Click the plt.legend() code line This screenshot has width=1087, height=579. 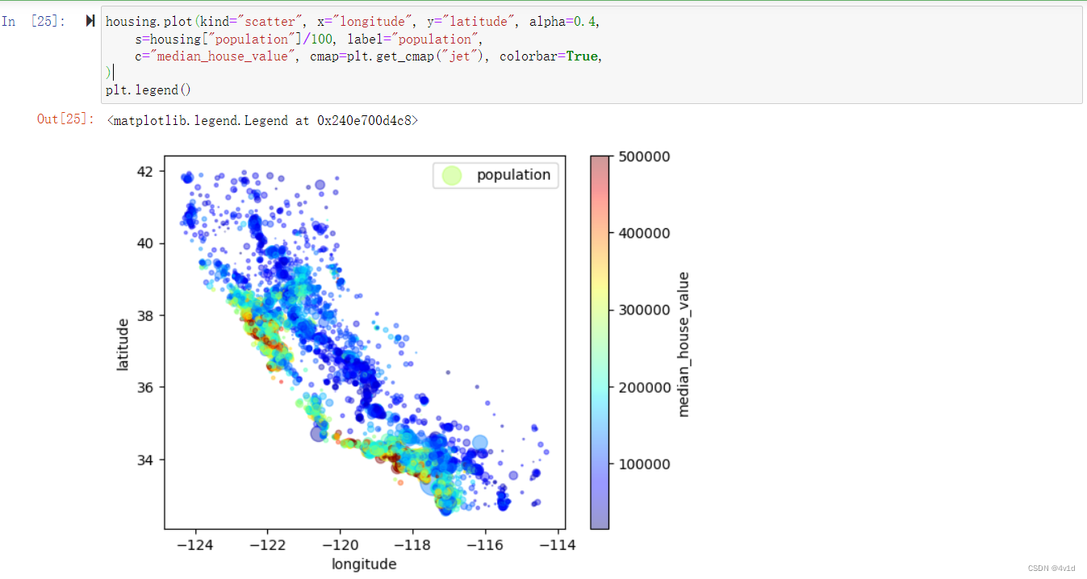148,90
